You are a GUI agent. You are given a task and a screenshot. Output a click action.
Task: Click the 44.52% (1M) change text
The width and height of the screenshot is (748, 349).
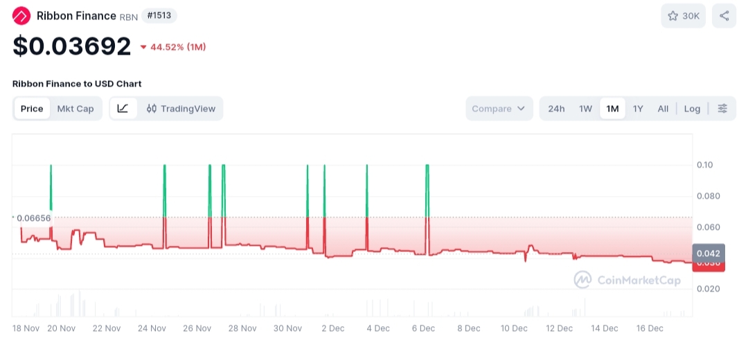coord(178,46)
